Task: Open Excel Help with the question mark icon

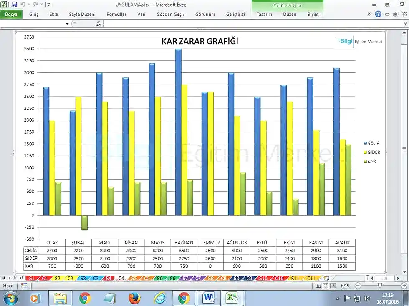Action: 378,14
